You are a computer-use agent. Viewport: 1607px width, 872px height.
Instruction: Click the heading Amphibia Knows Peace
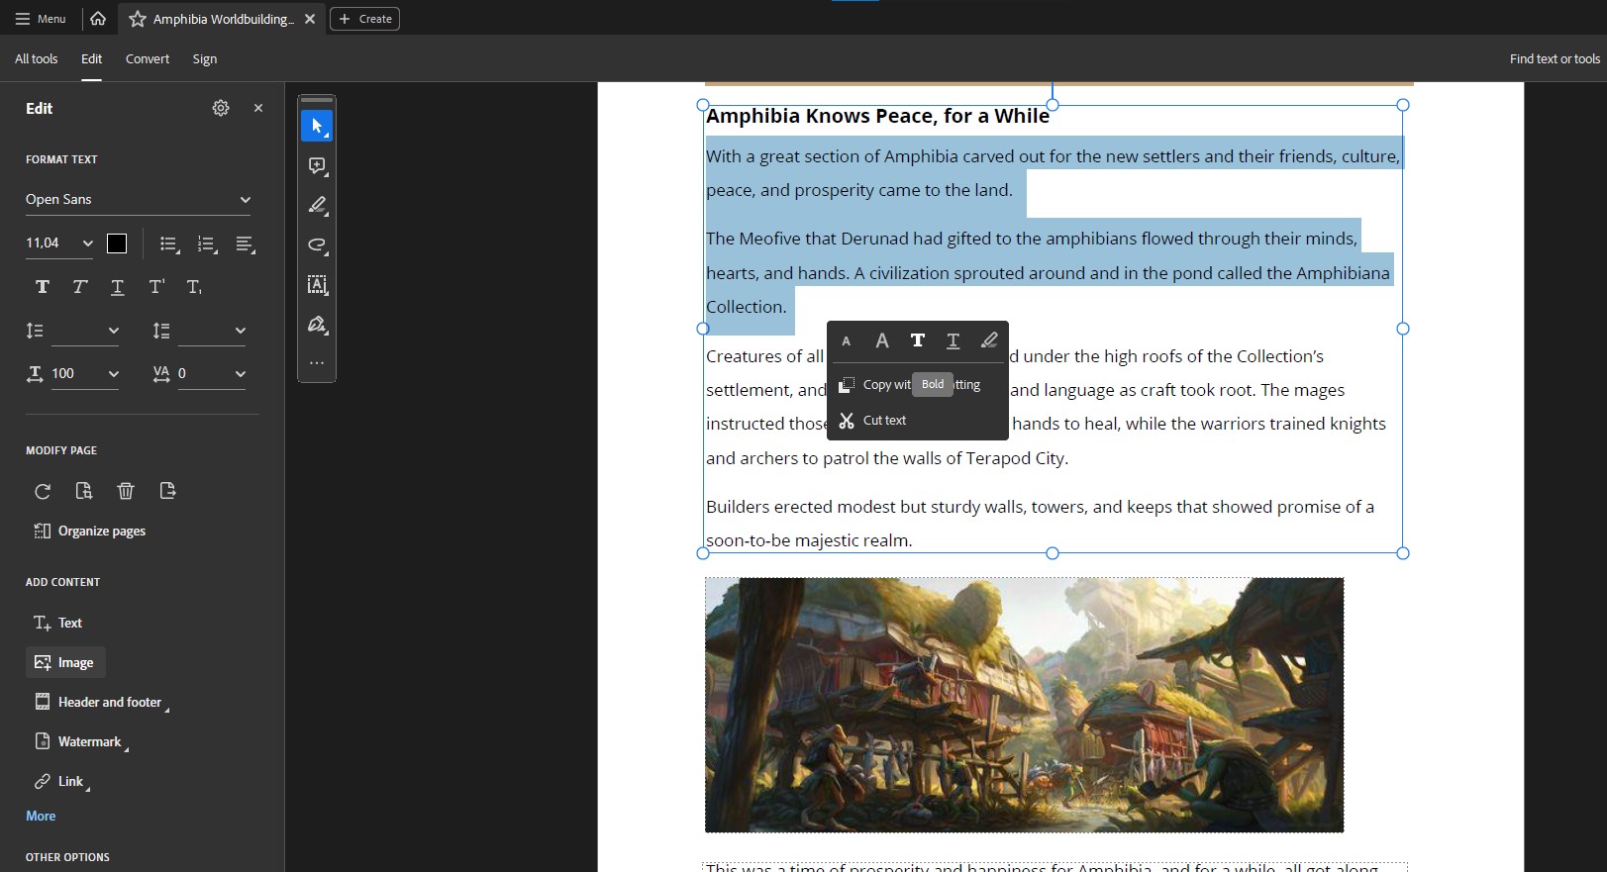[877, 116]
